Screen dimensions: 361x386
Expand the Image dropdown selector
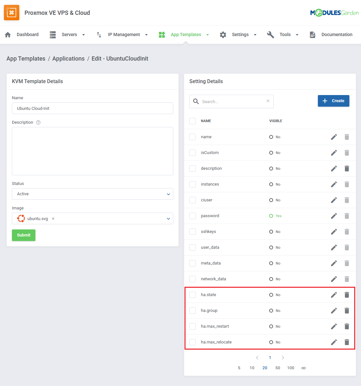tap(168, 219)
